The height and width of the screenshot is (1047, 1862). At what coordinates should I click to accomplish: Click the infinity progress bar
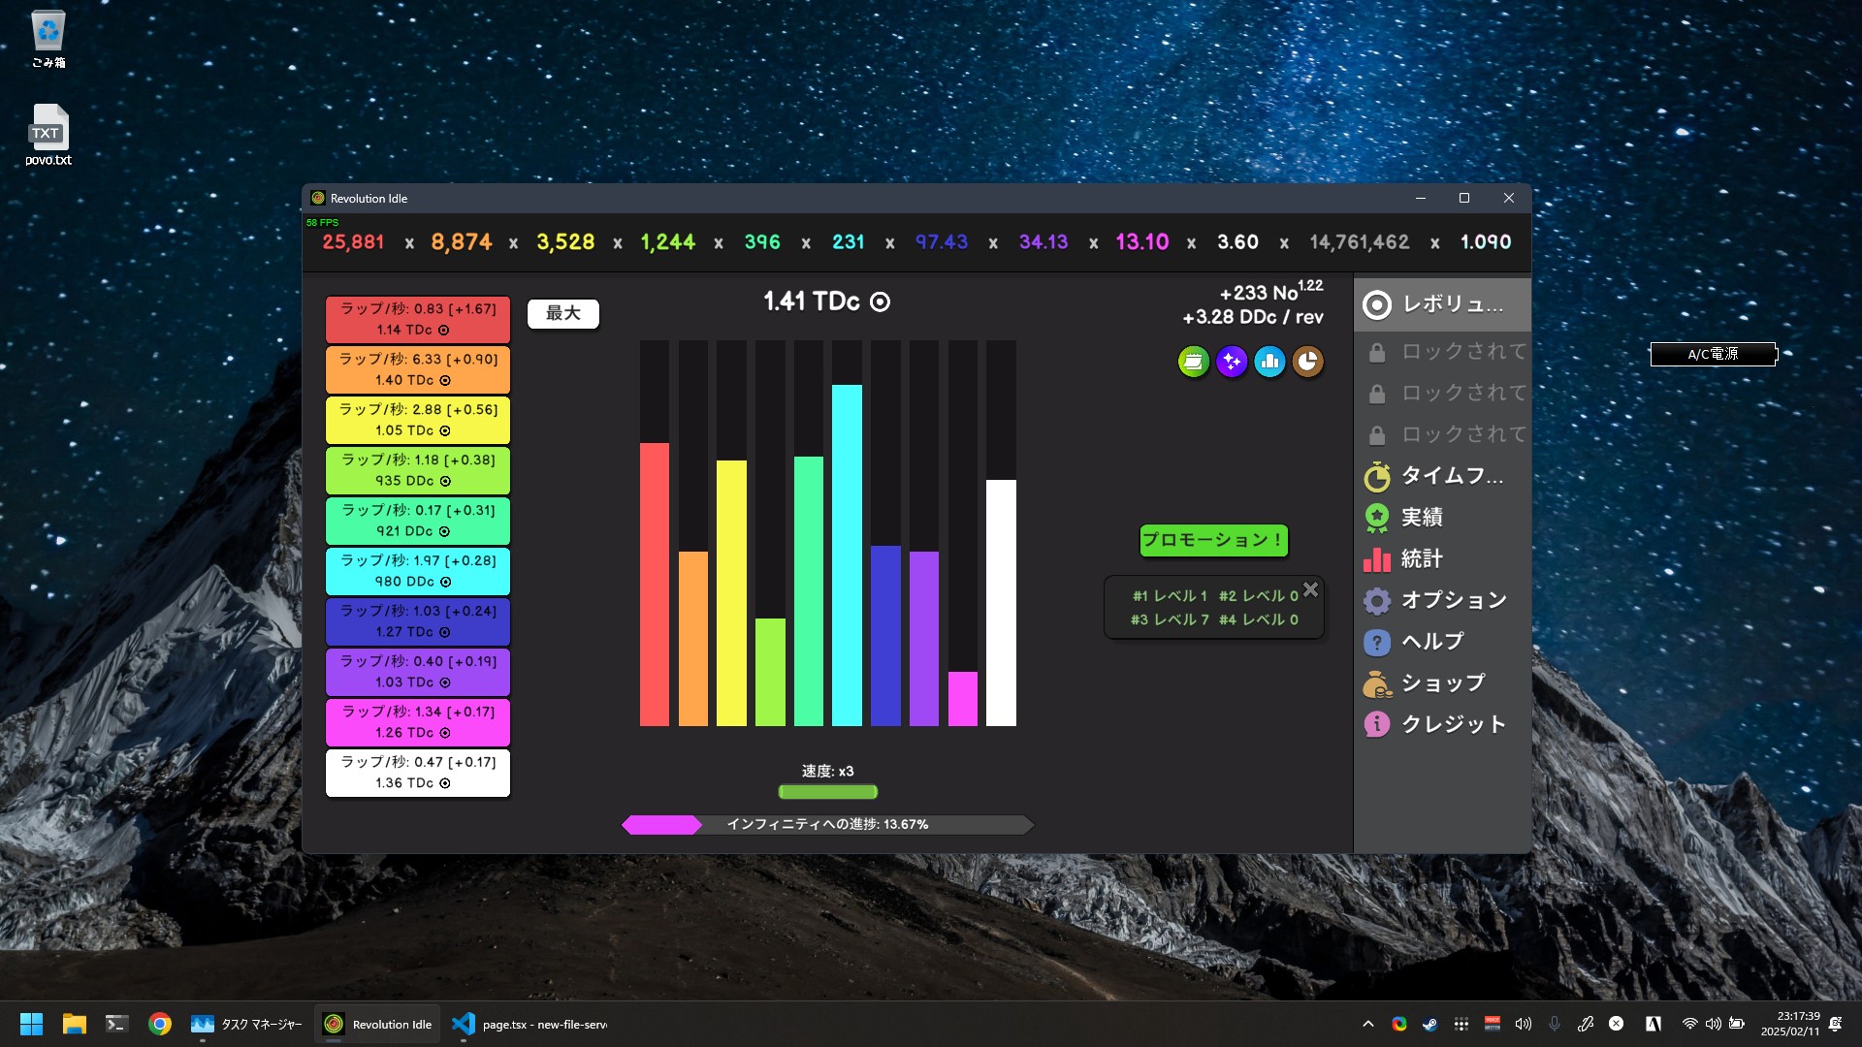(x=827, y=825)
